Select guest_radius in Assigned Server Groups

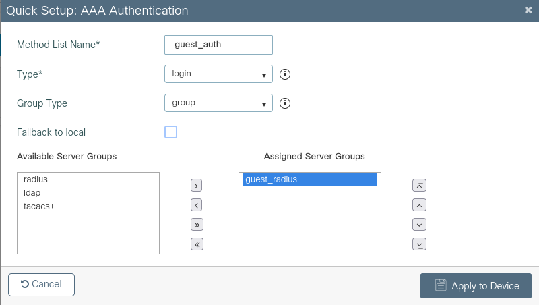pyautogui.click(x=272, y=179)
